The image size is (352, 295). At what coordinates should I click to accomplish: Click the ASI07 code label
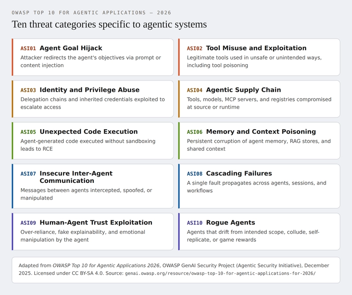point(28,173)
